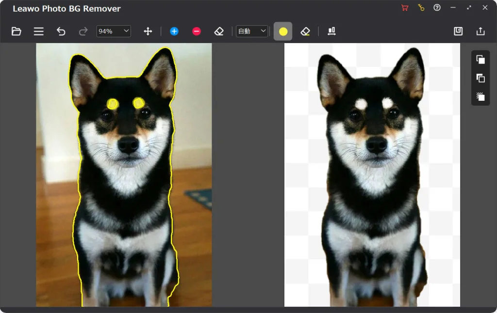Open an image file with the folder icon
This screenshot has width=497, height=313.
tap(17, 31)
